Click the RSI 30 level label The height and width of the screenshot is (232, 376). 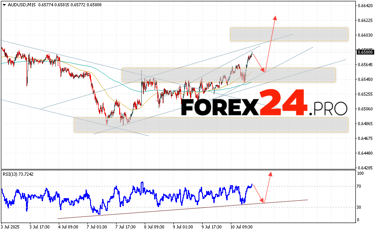pos(360,207)
